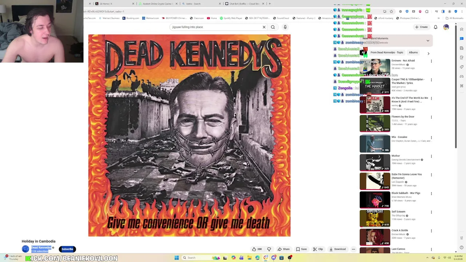Switch to the Chat Bot BotRix tab
Screen dimensions: 466x262
coord(245,4)
